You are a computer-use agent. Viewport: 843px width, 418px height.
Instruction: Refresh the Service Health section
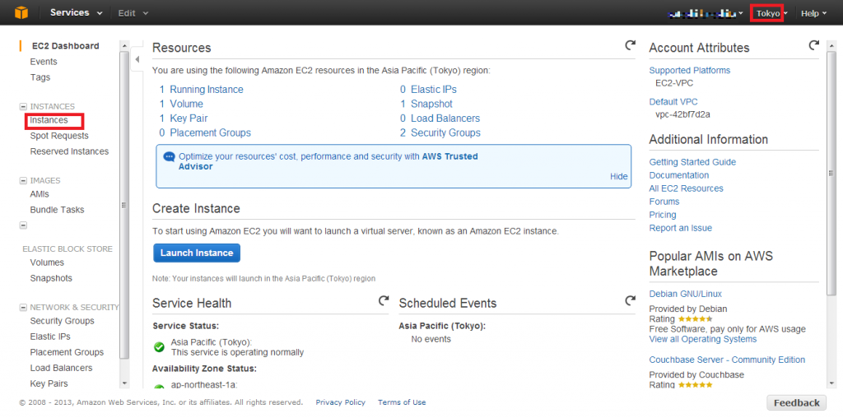pos(384,301)
